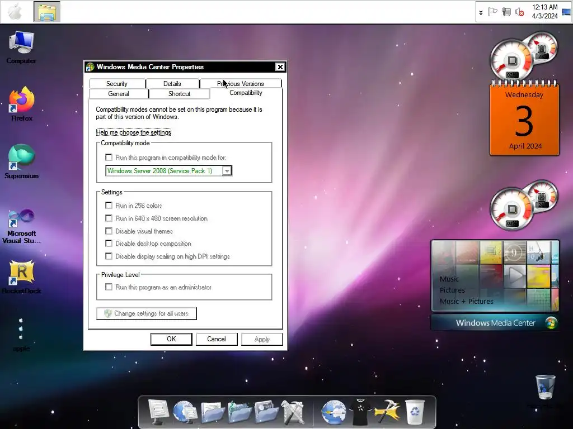This screenshot has height=429, width=573.
Task: Click the globe with monitor network dock icon
Action: coord(185,412)
